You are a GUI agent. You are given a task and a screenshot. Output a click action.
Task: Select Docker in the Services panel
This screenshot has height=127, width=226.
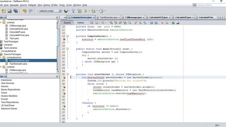pyautogui.click(x=5, y=99)
